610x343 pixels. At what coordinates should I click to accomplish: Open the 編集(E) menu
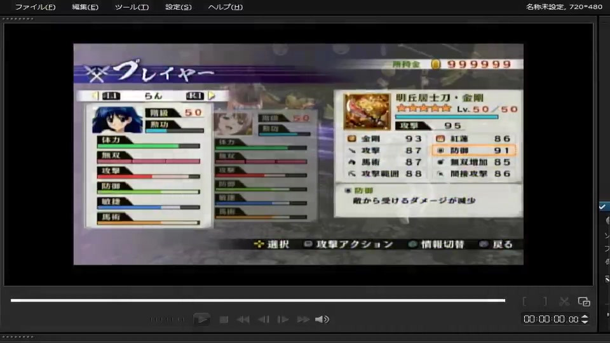85,7
